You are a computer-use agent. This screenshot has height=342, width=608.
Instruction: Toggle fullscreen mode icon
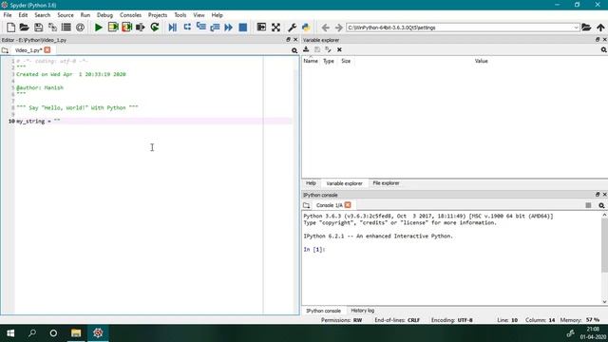click(x=275, y=28)
